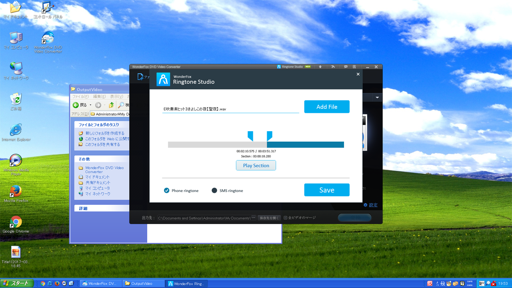512x288 pixels.
Task: Click the right section end marker
Action: [270, 136]
